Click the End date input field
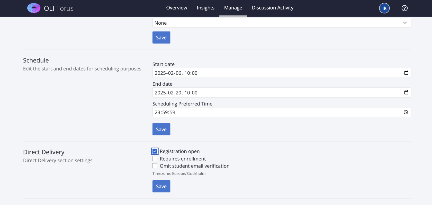This screenshot has width=432, height=205. 282,92
